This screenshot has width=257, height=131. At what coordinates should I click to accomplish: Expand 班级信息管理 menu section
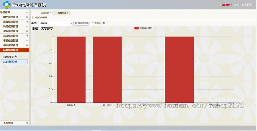27,22
